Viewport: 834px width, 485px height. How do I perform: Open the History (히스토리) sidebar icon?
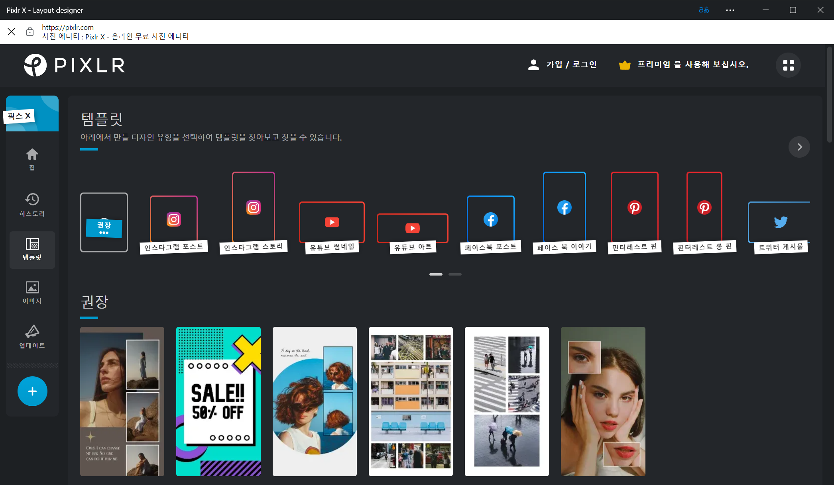tap(32, 204)
